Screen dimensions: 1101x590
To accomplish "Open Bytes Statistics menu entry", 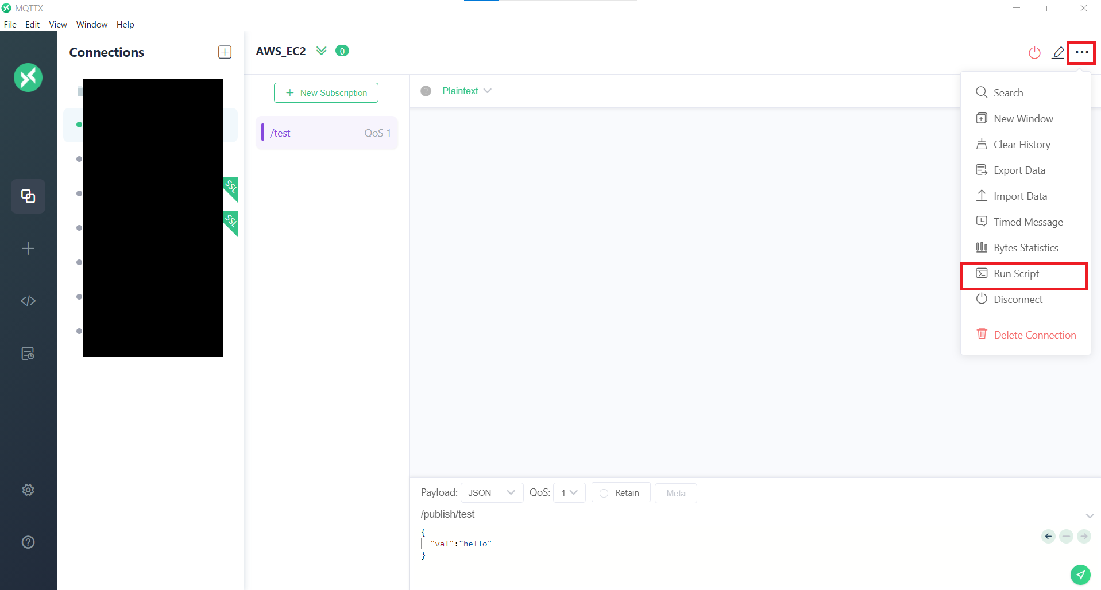I will [x=1025, y=247].
